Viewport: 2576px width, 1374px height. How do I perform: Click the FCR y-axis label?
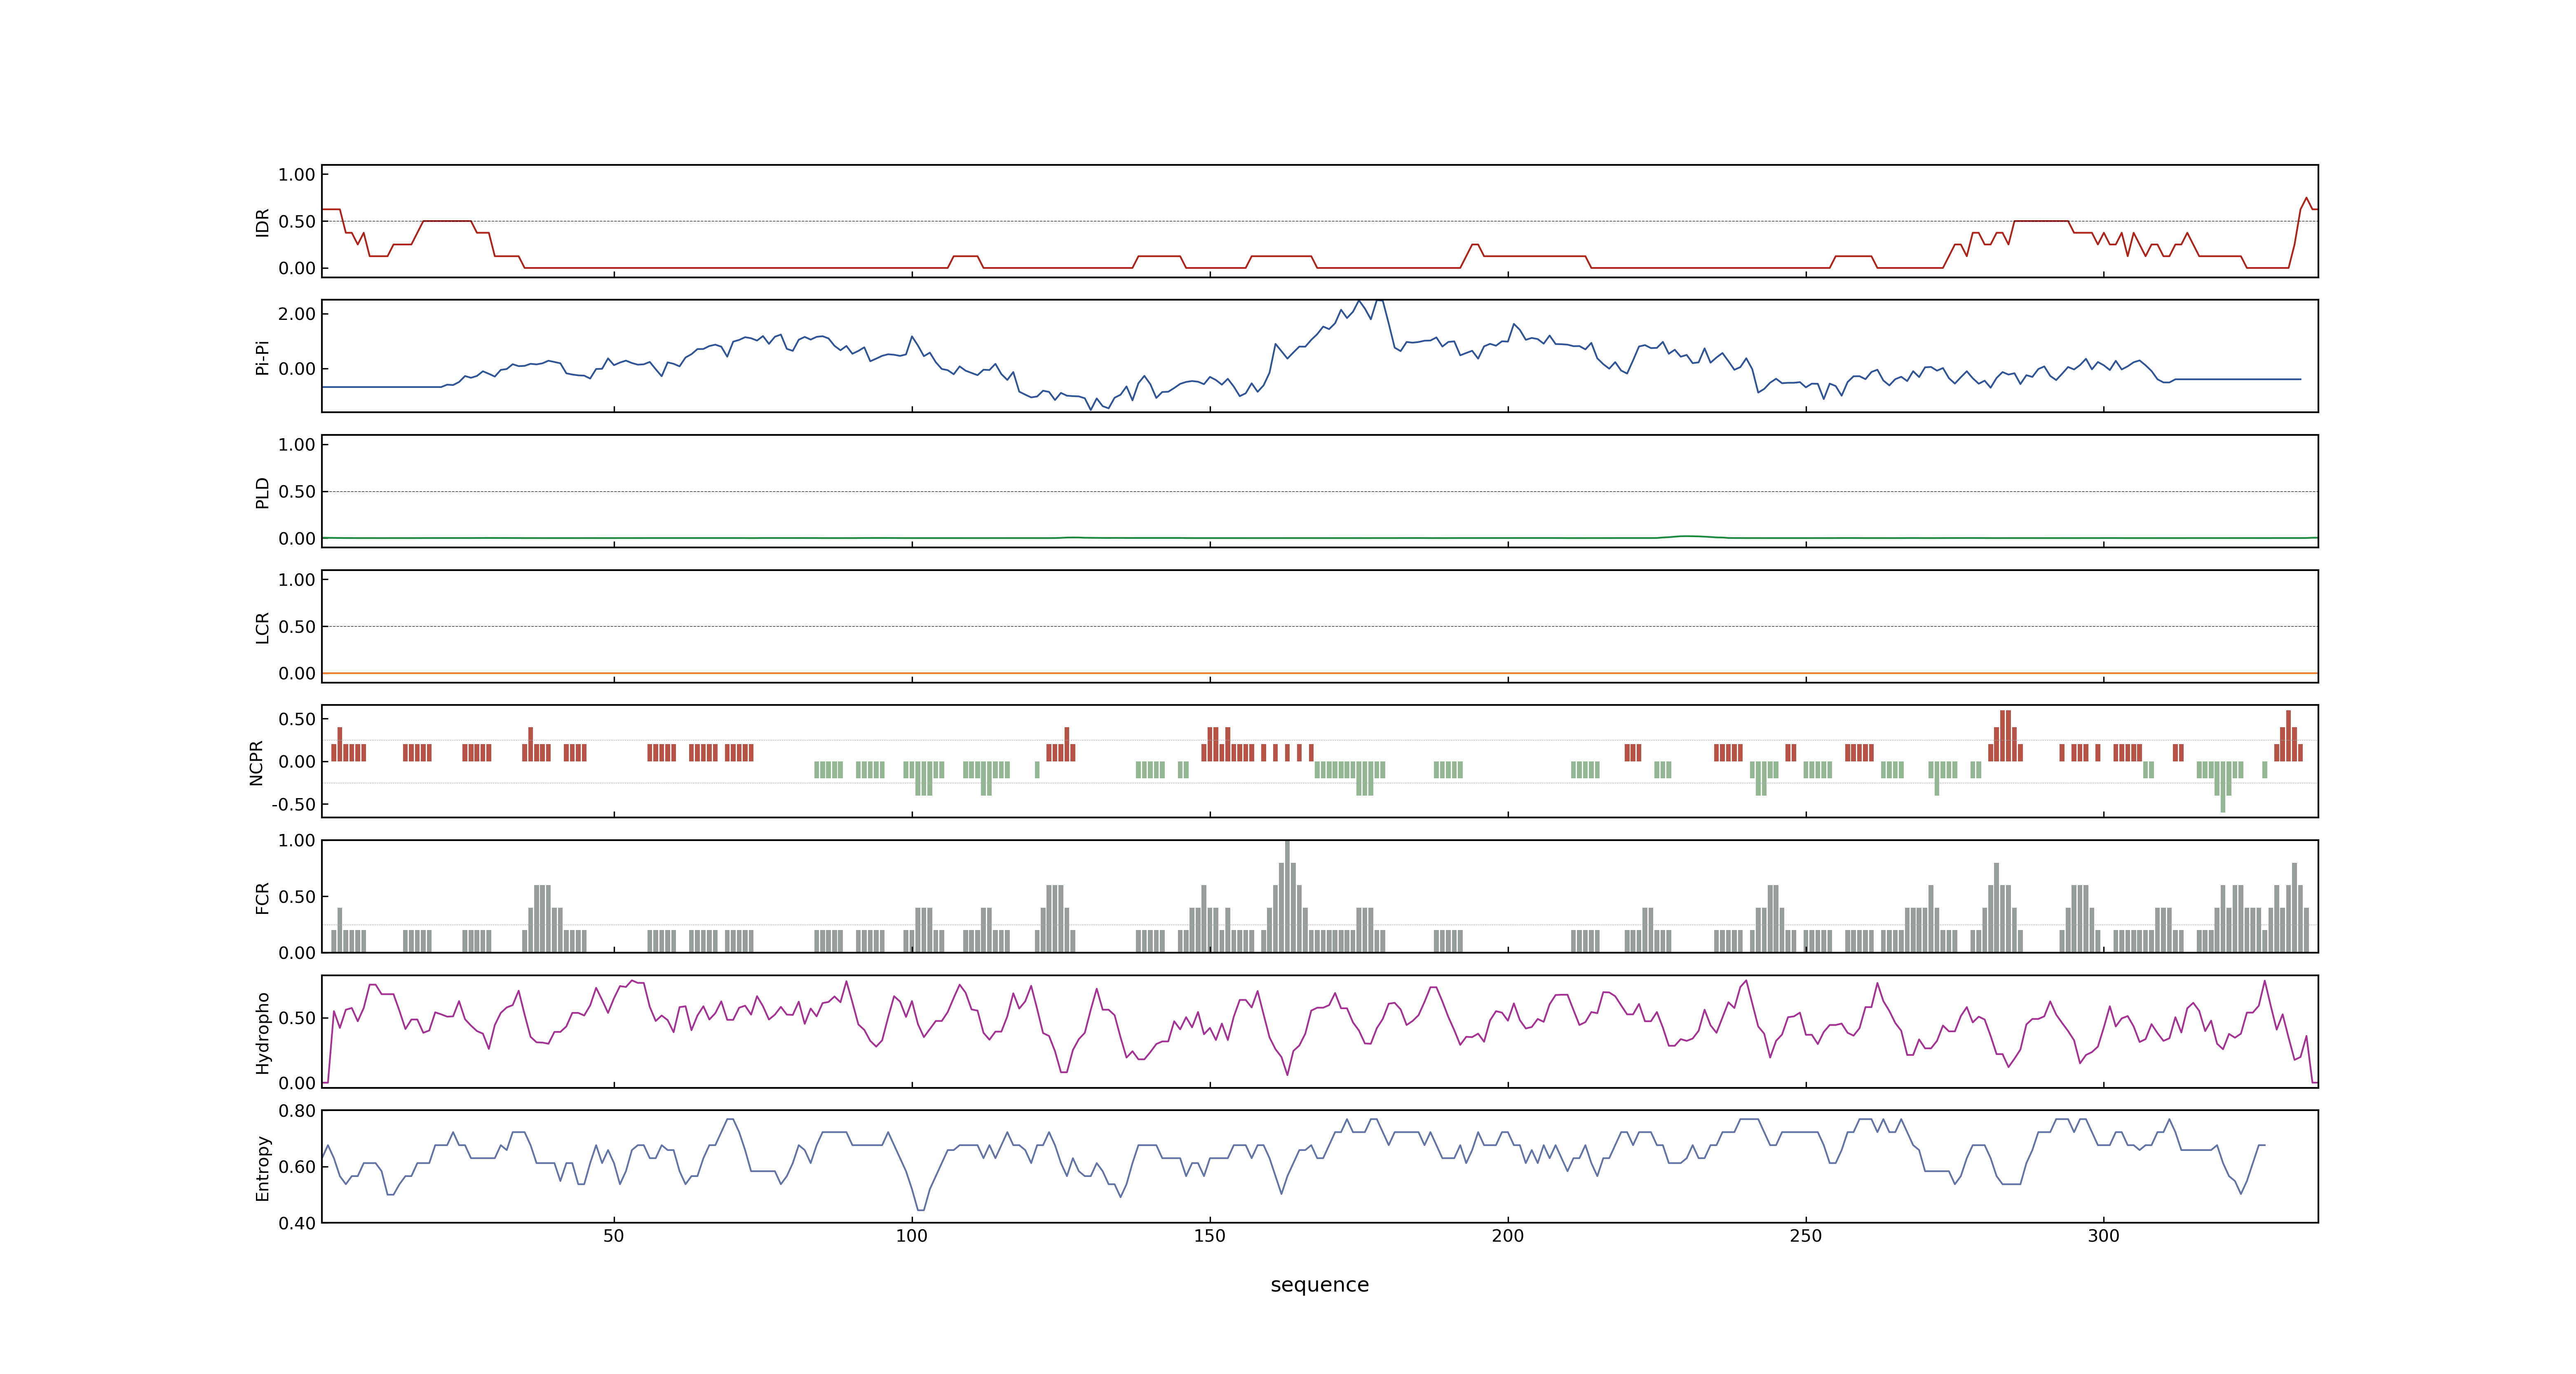(262, 897)
